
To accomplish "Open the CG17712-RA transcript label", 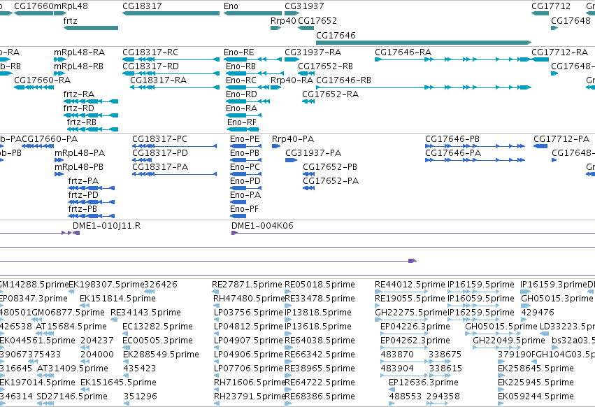I will 560,52.
